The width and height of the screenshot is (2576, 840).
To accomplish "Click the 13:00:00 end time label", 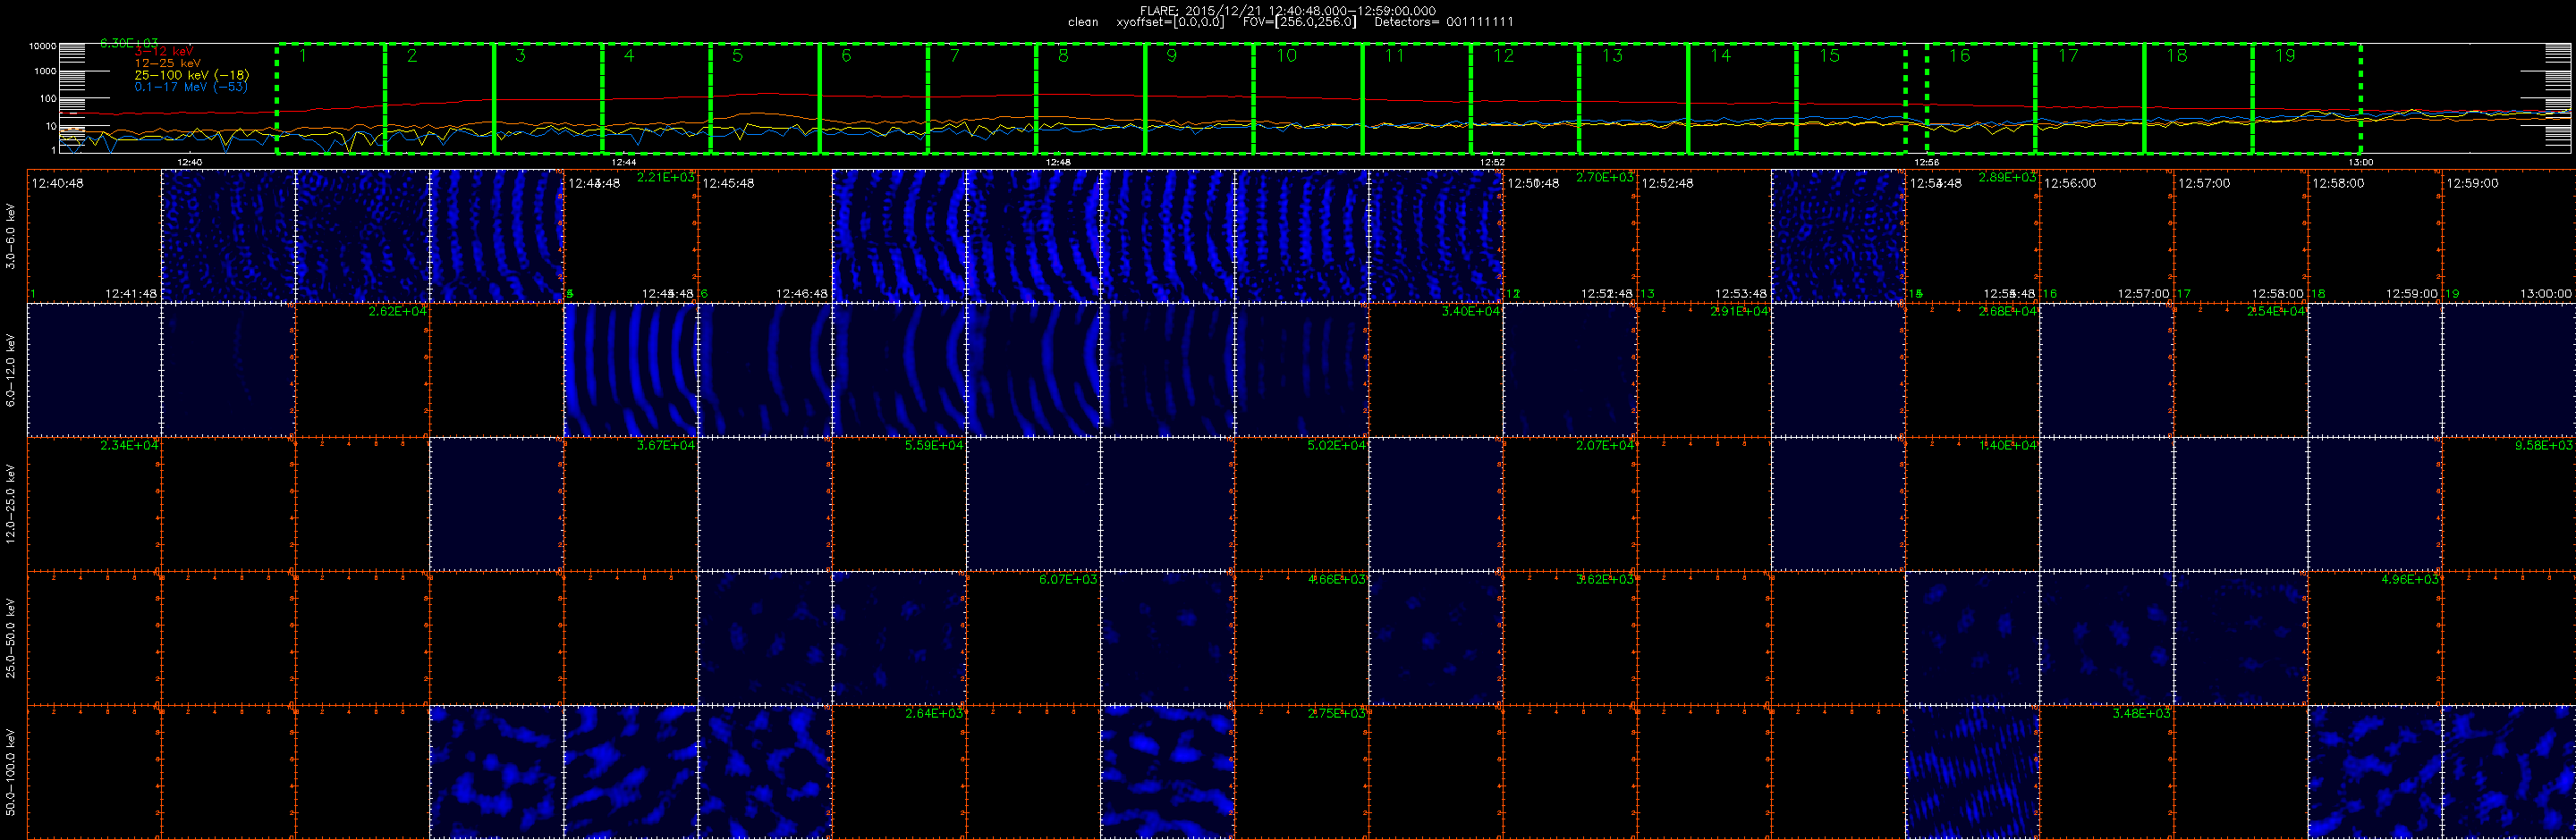I will click(2545, 294).
